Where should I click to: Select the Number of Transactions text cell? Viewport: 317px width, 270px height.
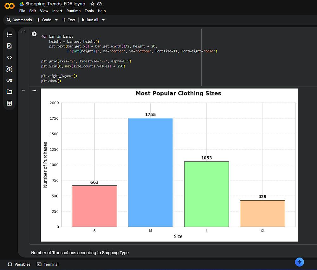pyautogui.click(x=80, y=253)
